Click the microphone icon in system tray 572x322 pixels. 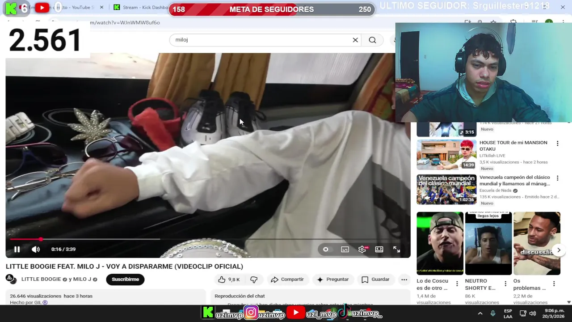pos(492,314)
